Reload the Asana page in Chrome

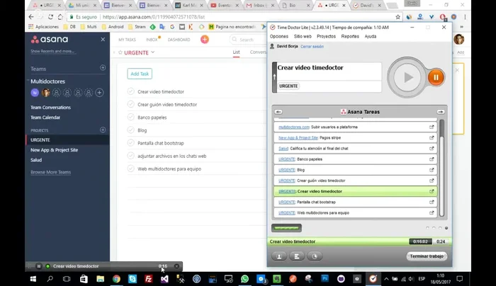tap(50, 17)
